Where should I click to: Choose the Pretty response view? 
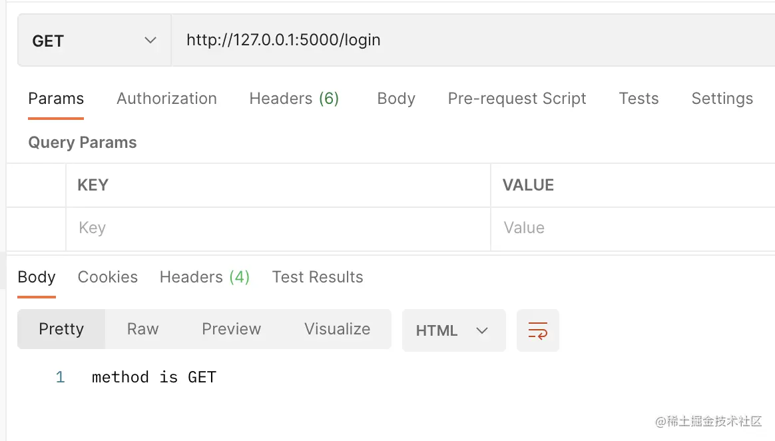[x=61, y=329]
